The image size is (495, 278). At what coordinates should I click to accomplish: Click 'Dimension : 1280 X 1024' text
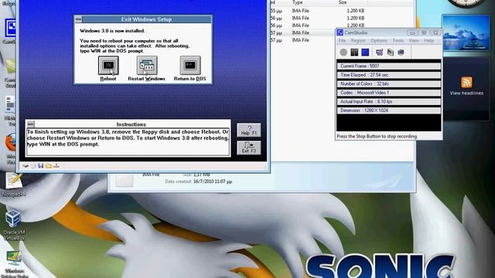pyautogui.click(x=364, y=110)
